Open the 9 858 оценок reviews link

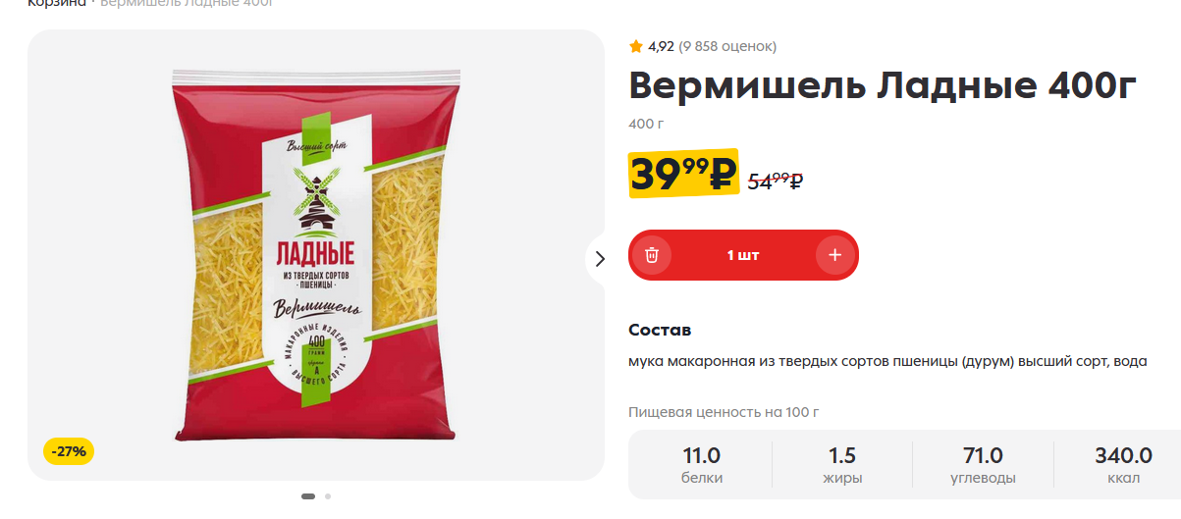pos(727,46)
